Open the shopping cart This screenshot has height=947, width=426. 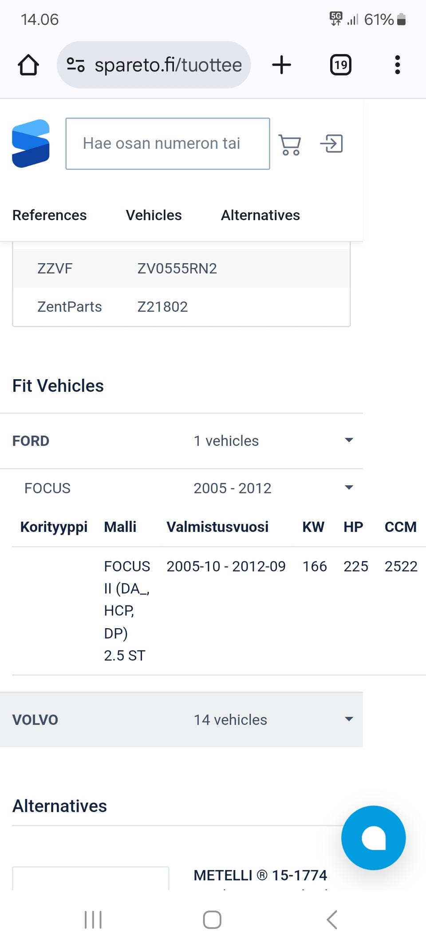click(290, 144)
